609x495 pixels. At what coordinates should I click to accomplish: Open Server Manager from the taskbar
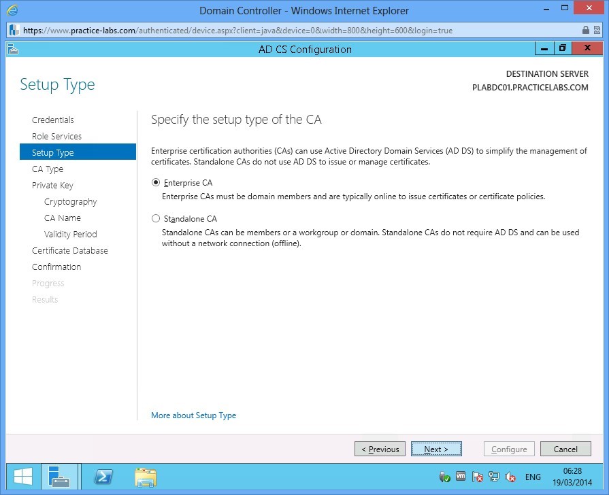click(60, 477)
